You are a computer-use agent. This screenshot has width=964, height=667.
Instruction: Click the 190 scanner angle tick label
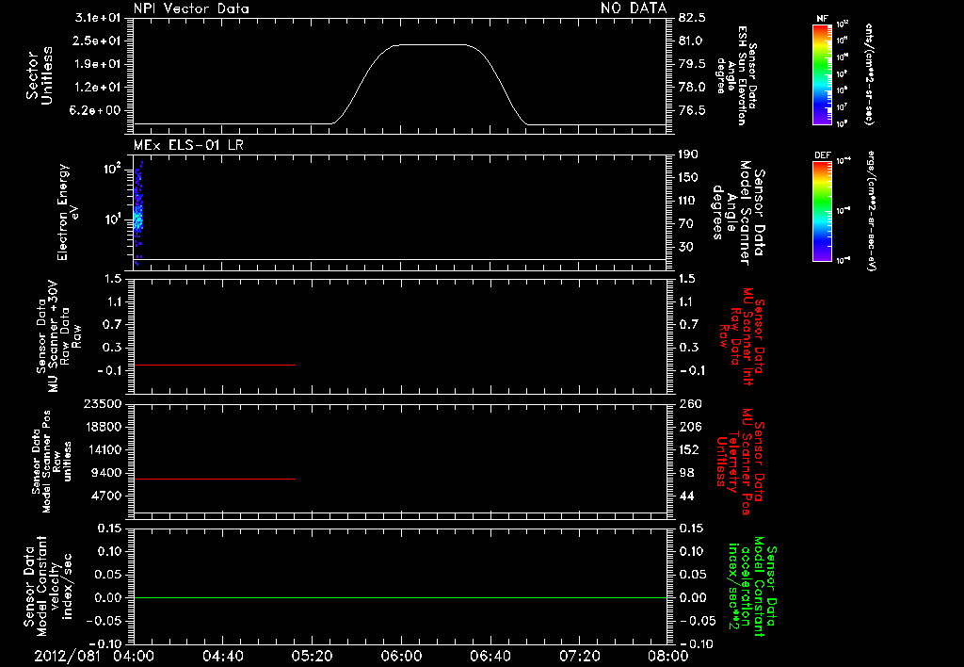(690, 155)
